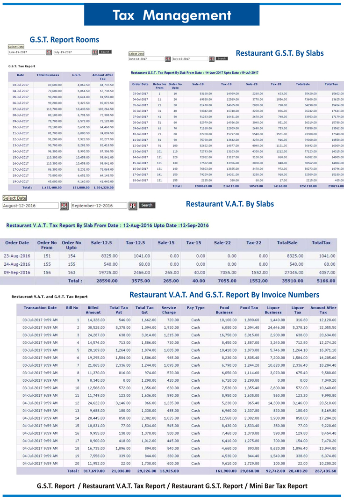Select the 161,900.00 food business total

click(226, 471)
